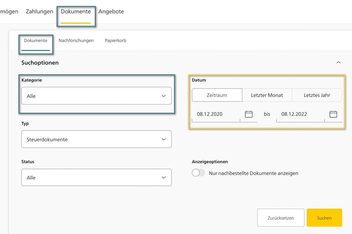Open the Papierkorb sub-tab
The height and width of the screenshot is (234, 352).
[116, 40]
